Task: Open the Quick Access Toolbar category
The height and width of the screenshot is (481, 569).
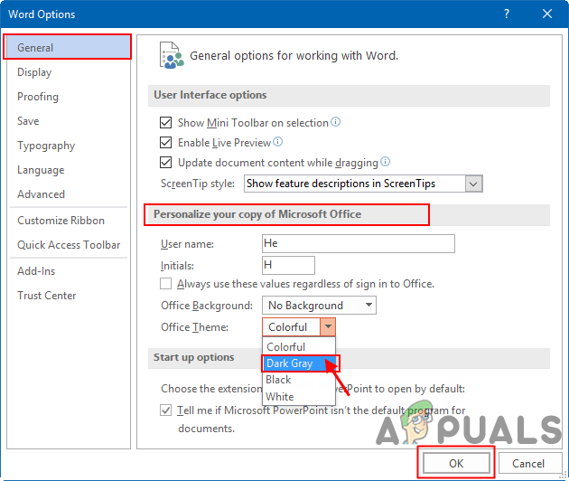Action: [x=68, y=244]
